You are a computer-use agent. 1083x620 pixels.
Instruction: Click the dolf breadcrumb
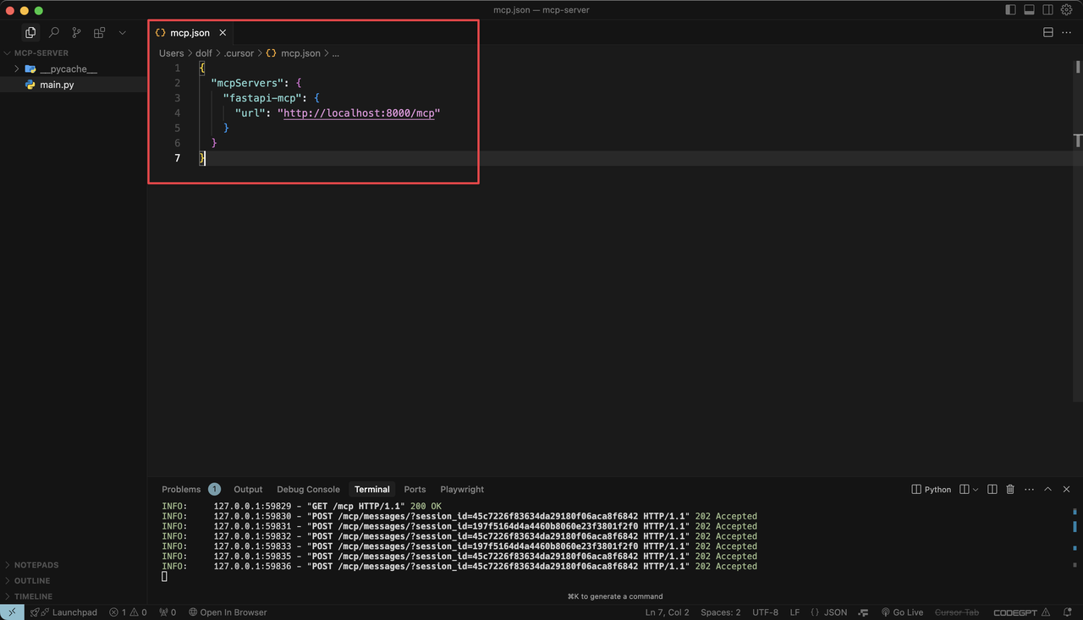pos(204,52)
